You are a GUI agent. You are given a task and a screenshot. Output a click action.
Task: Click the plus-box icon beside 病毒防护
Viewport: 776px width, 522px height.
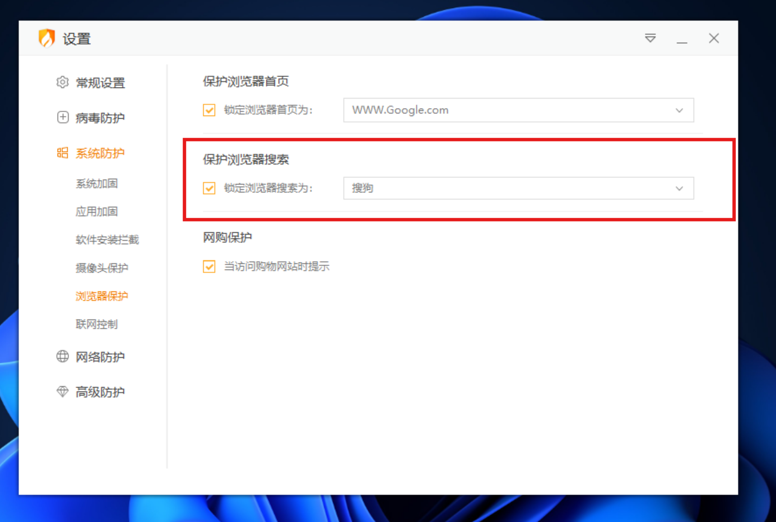tap(62, 117)
